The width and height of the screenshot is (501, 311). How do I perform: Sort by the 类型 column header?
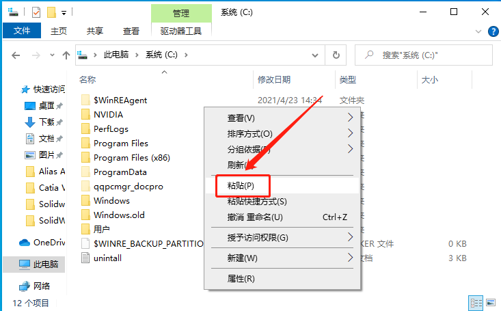348,79
